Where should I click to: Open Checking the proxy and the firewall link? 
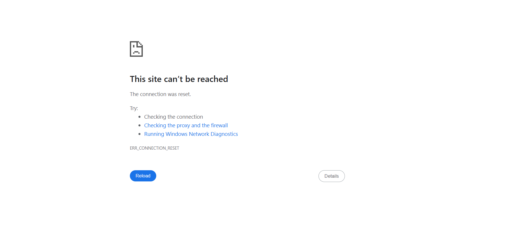click(186, 125)
